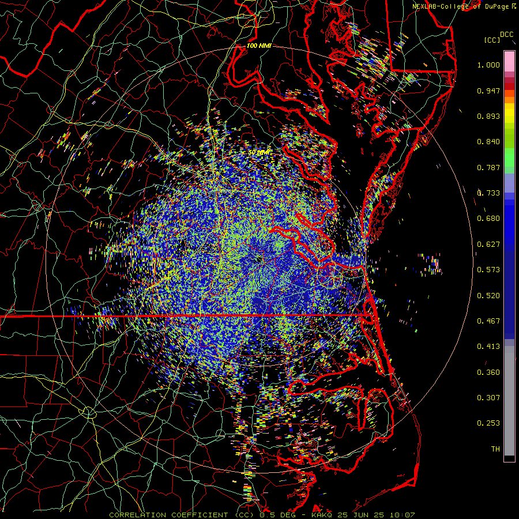519x519 pixels.
Task: Click the 0.413 scale value
Action: coord(488,347)
